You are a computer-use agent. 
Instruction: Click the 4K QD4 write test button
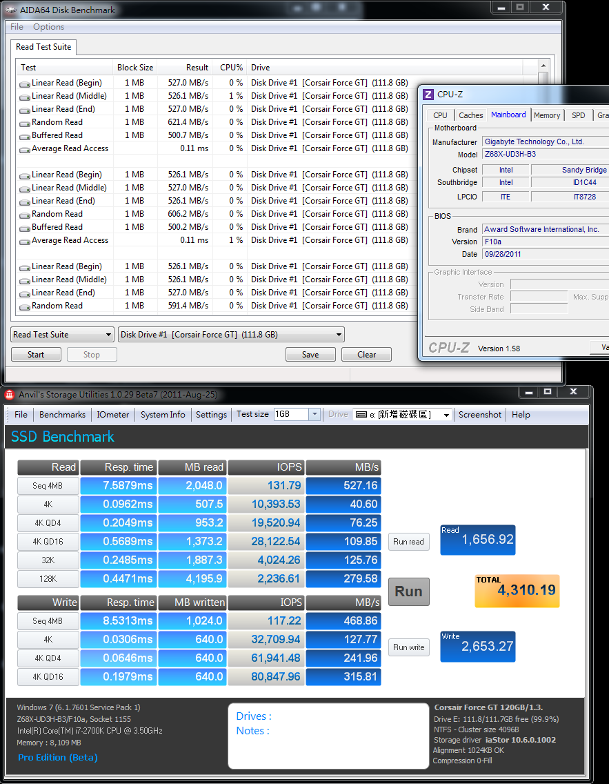coord(48,658)
